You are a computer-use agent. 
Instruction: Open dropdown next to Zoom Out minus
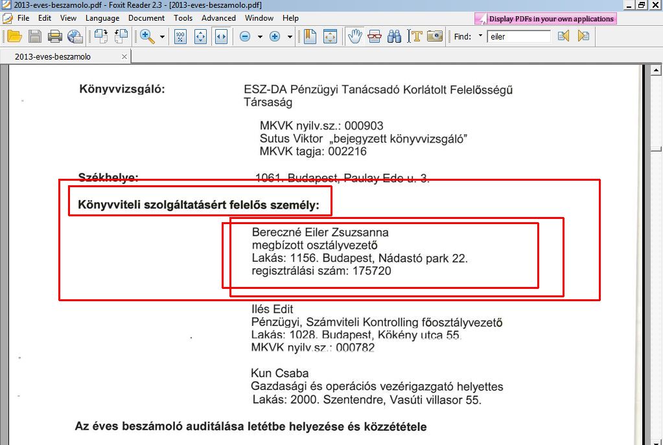pyautogui.click(x=260, y=37)
